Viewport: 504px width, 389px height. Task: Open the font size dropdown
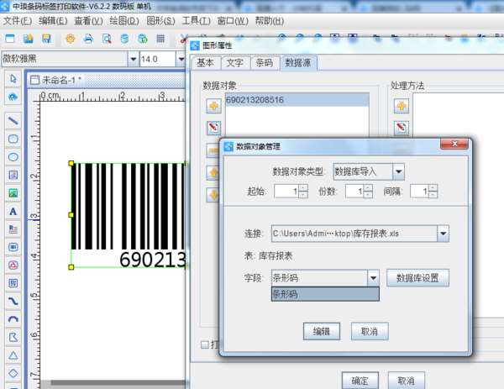pyautogui.click(x=181, y=59)
